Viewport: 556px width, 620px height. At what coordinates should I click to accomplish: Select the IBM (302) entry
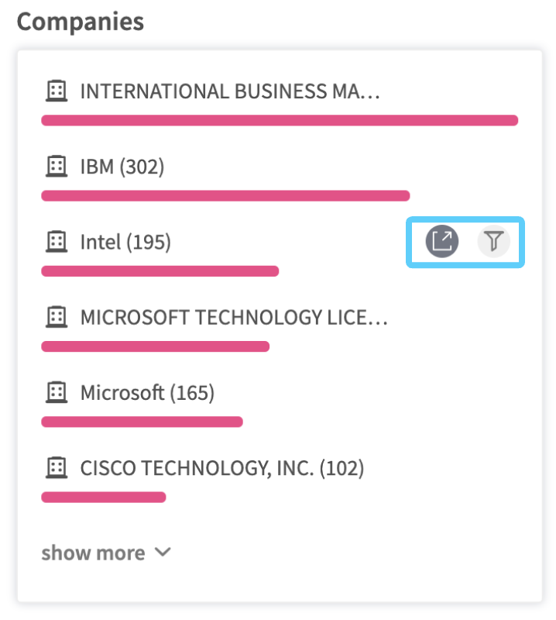click(122, 167)
